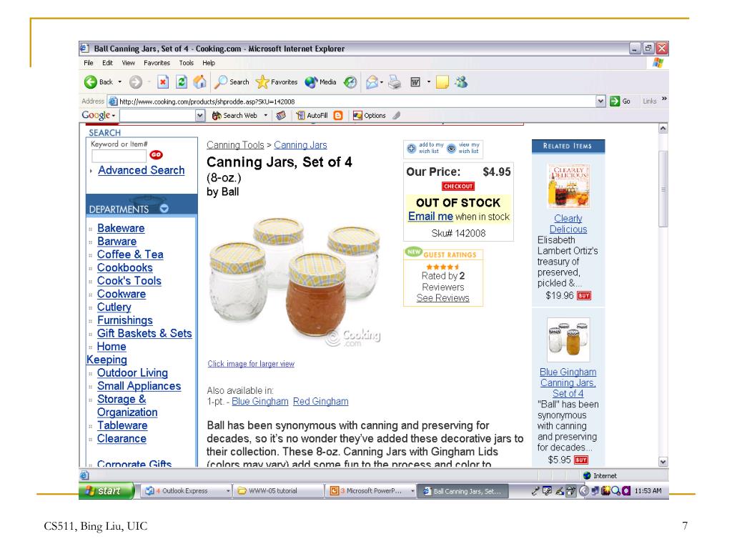Expand the Links toolbar chevron
732x549 pixels.
(664, 99)
